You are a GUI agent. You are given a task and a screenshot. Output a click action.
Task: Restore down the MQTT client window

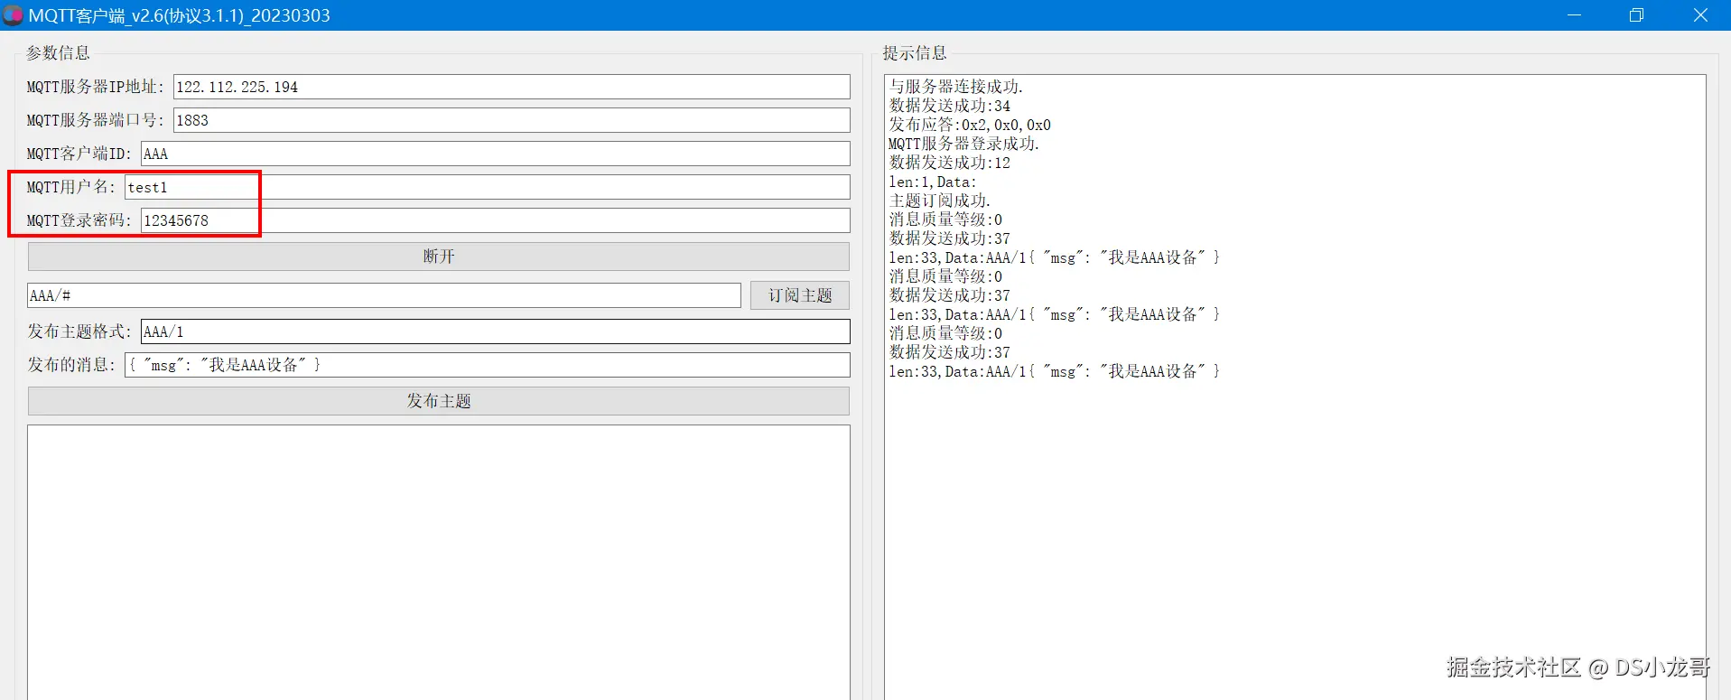pos(1636,15)
